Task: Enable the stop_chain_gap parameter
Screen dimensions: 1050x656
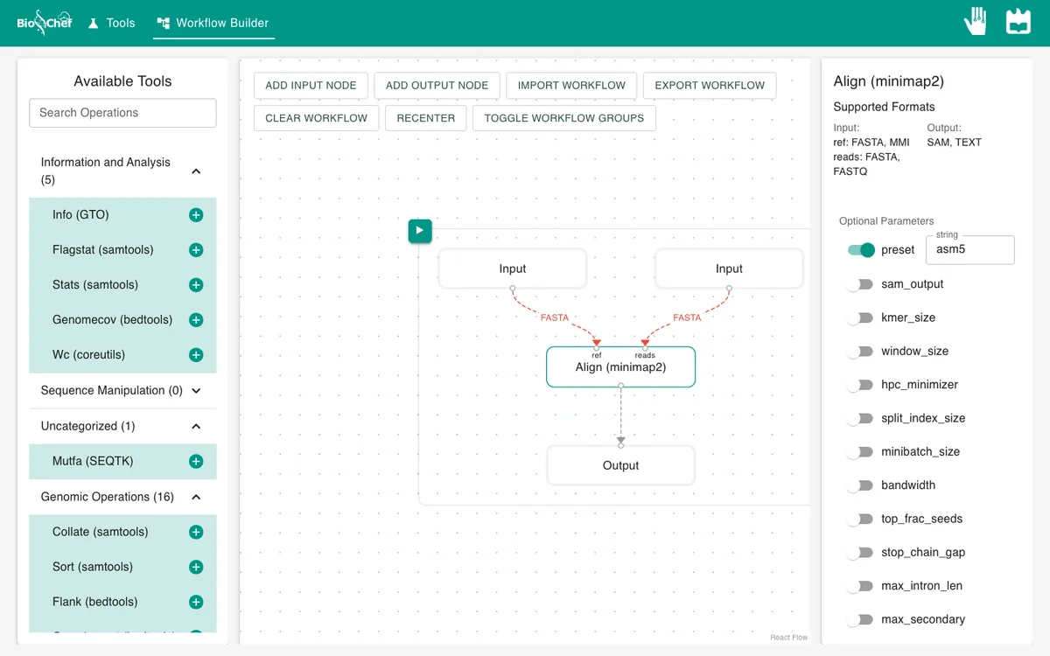Action: tap(861, 552)
